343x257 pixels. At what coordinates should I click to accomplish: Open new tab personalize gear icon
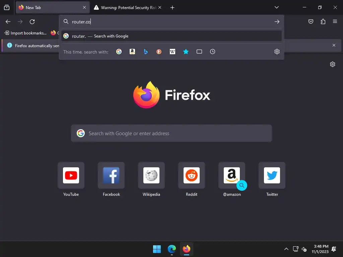coord(333,64)
